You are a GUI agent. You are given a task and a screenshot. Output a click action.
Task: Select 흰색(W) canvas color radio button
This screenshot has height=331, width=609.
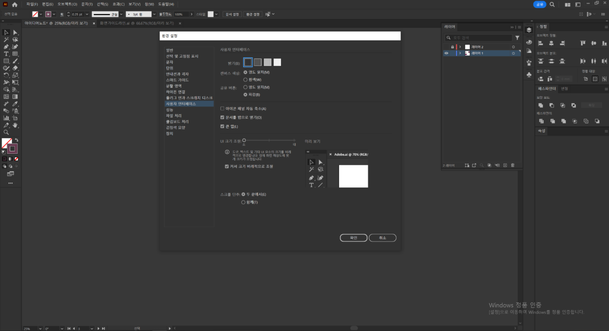[245, 80]
